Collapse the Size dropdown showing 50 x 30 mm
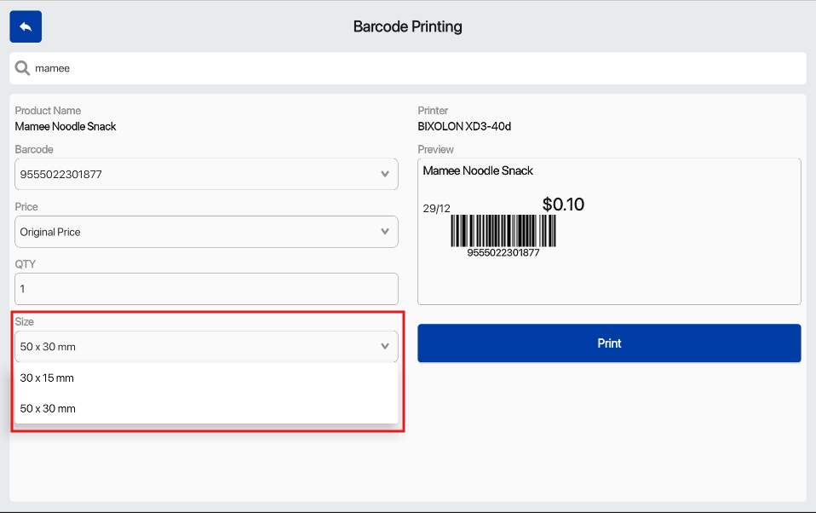 [x=196, y=347]
